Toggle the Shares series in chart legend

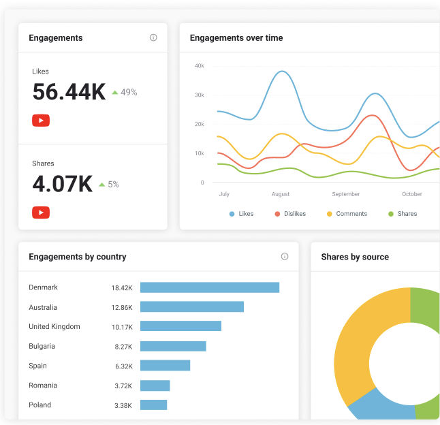coord(402,214)
